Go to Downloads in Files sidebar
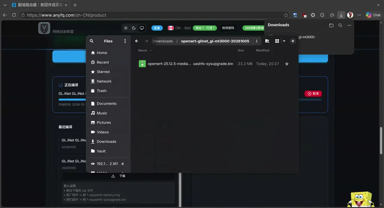The width and height of the screenshot is (384, 208). 108,141
